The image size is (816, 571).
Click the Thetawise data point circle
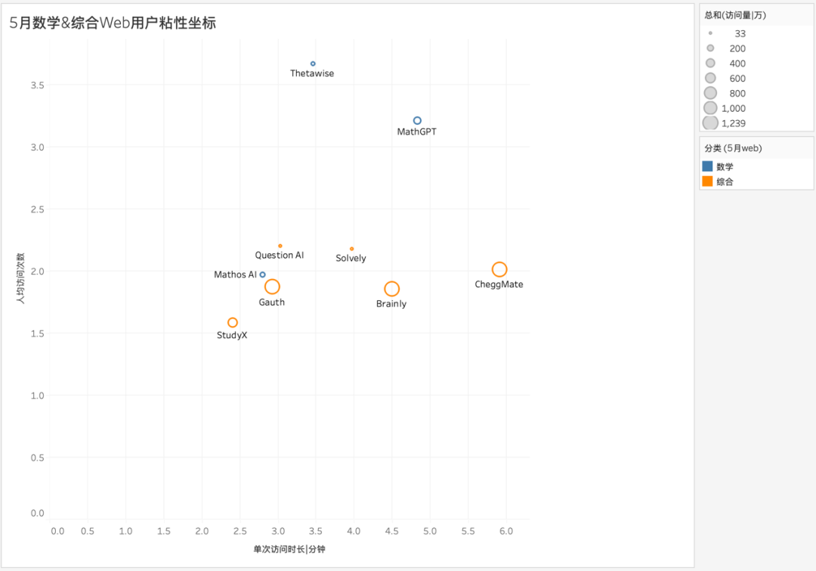click(x=313, y=64)
